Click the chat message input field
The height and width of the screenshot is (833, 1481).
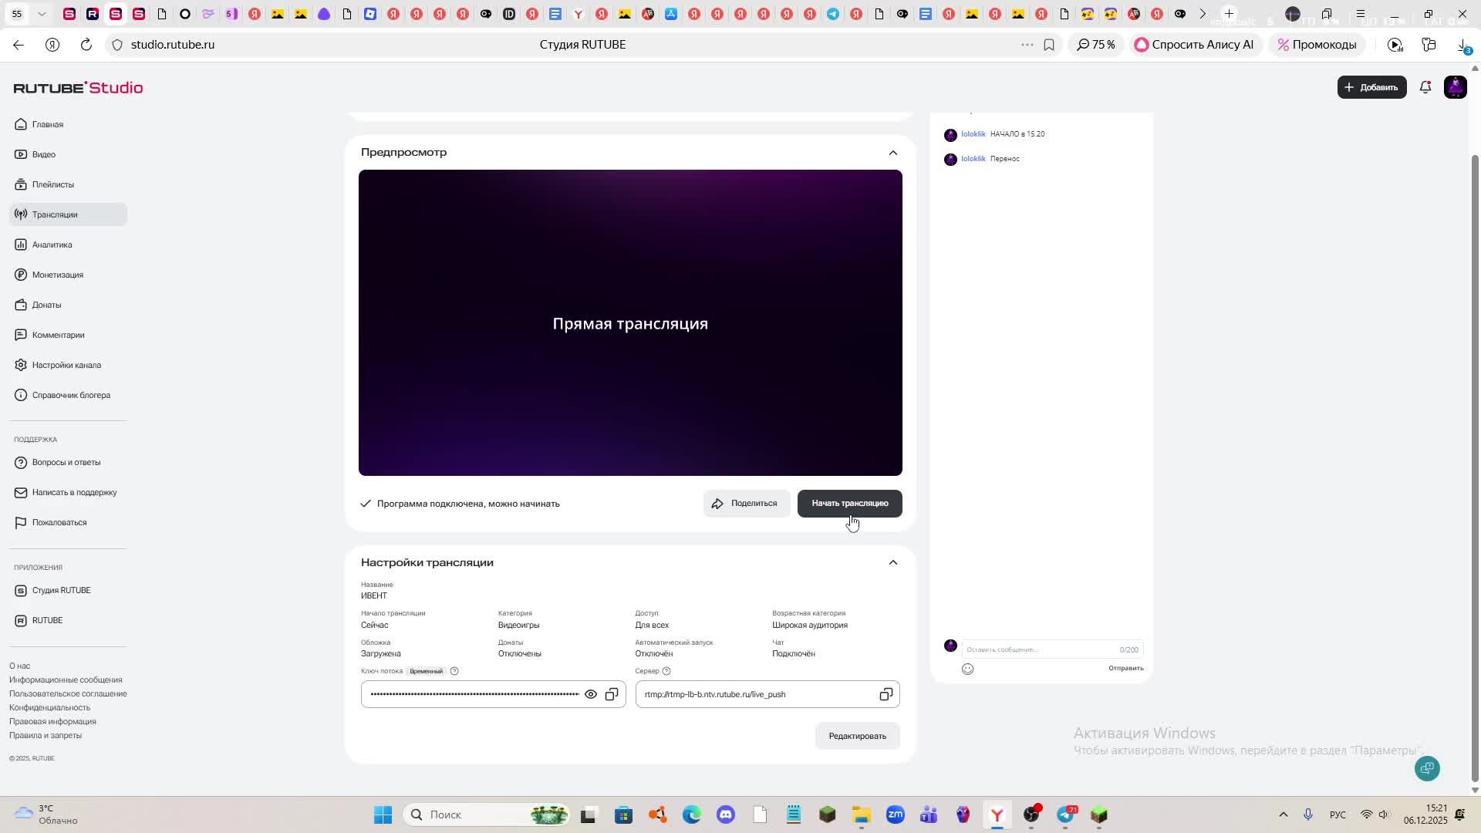pos(1037,649)
